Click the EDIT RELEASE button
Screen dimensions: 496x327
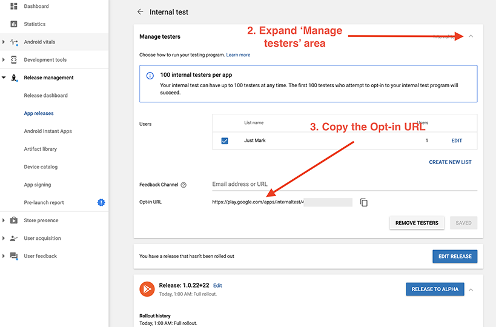(x=455, y=257)
